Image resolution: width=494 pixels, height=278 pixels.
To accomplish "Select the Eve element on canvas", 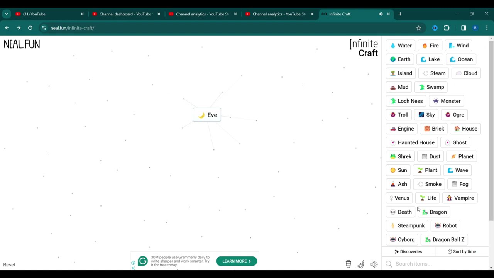I will tap(207, 115).
